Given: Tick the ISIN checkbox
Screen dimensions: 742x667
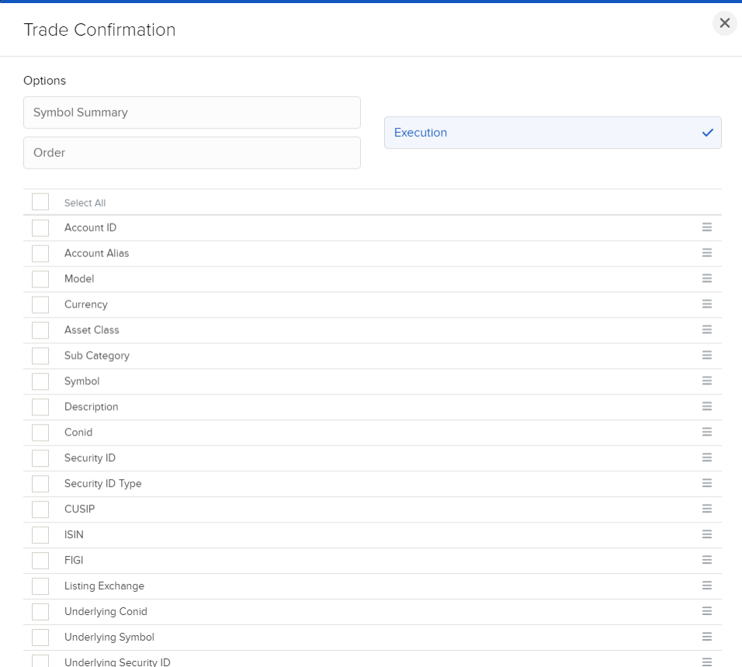Looking at the screenshot, I should (x=40, y=534).
